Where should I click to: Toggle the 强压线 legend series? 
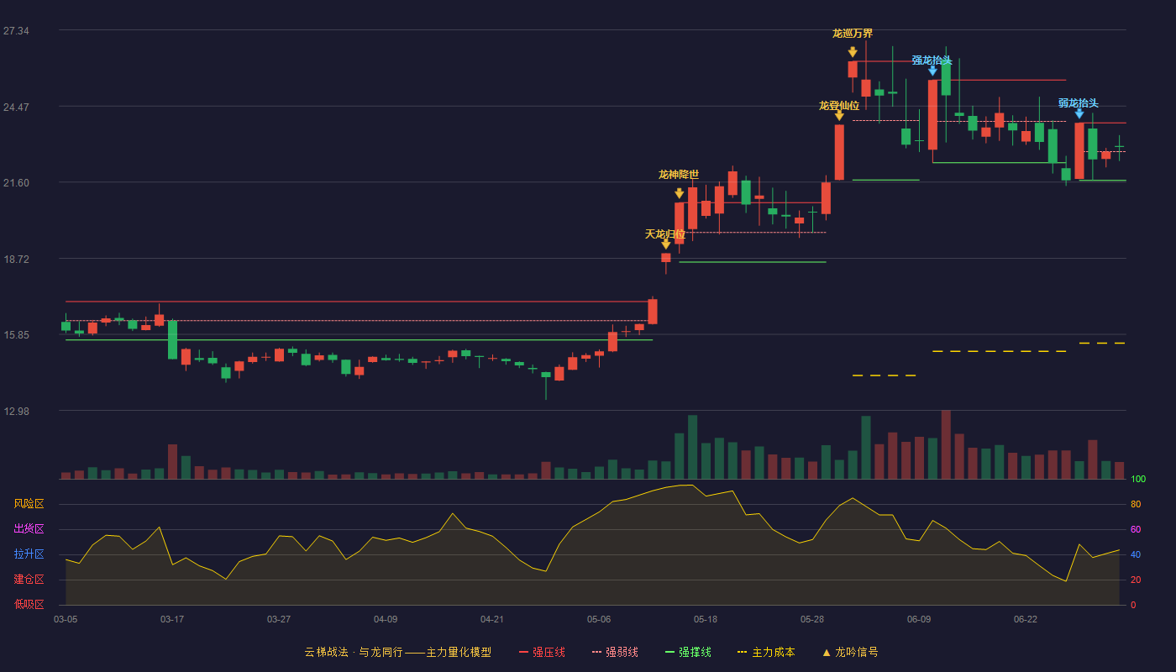542,652
